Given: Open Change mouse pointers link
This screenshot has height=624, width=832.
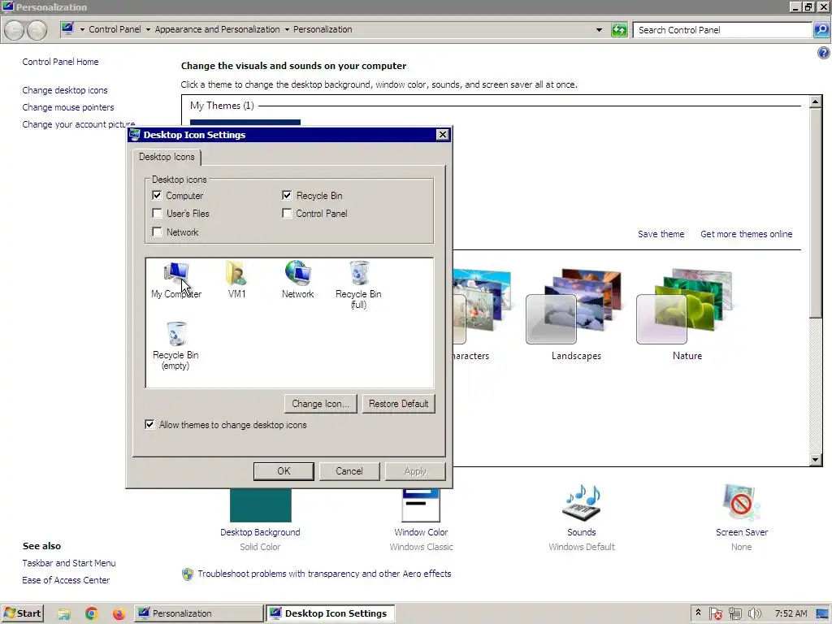Looking at the screenshot, I should click(68, 107).
